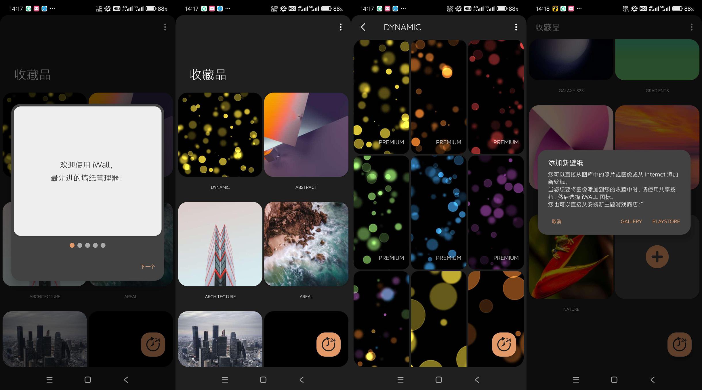Select the blue bokeh PREMIUM wallpaper
The width and height of the screenshot is (702, 390).
[438, 212]
